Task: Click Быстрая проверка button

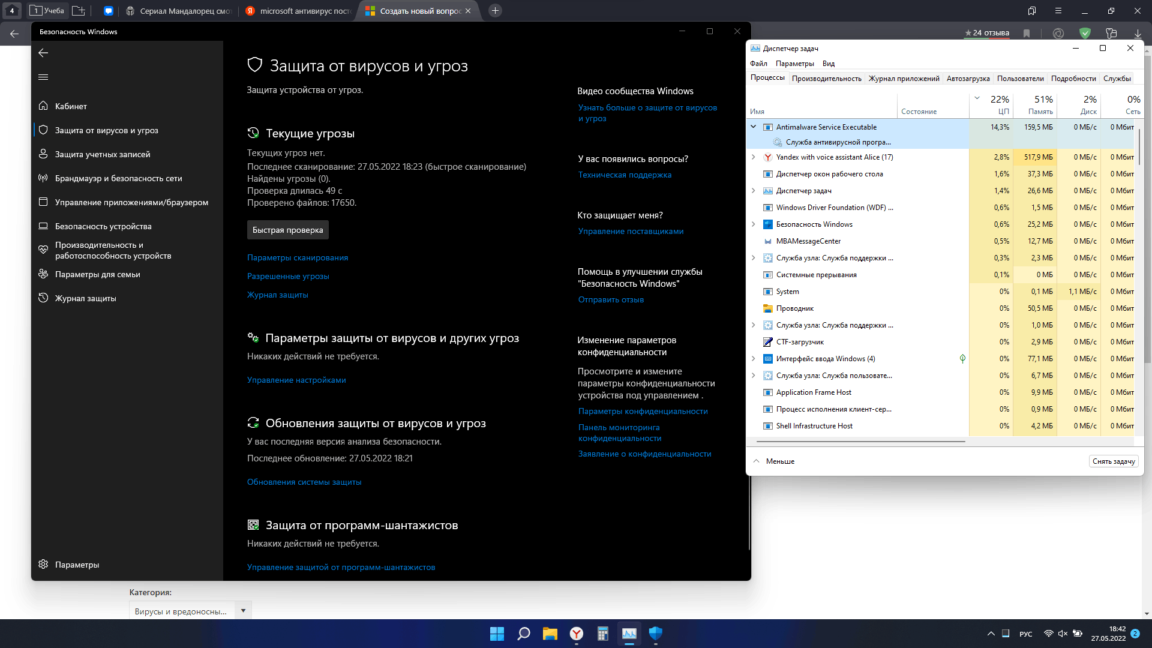Action: tap(287, 229)
